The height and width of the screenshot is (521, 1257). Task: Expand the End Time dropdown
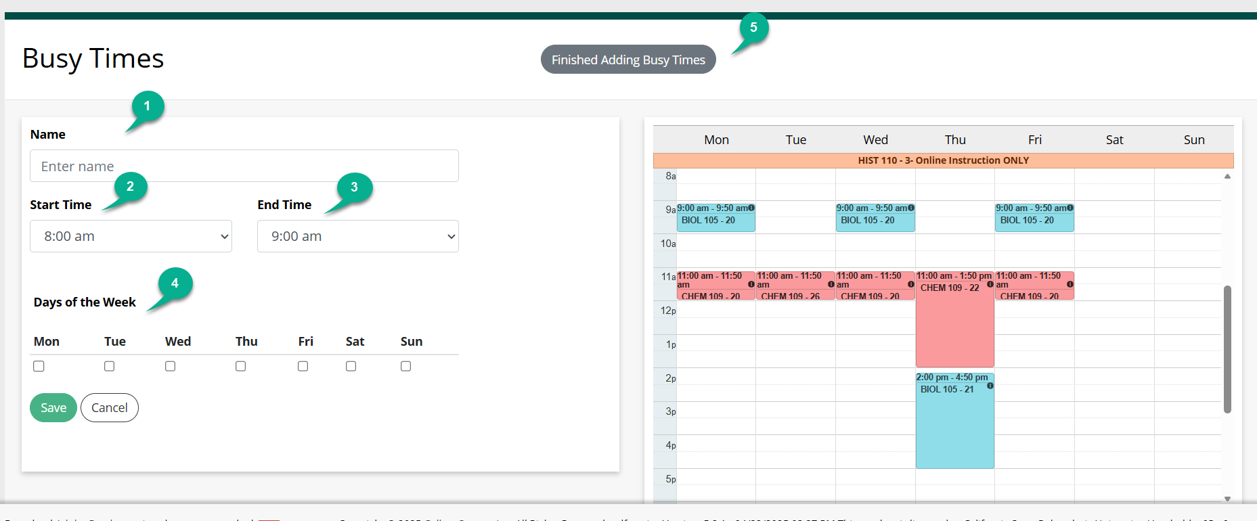[357, 236]
